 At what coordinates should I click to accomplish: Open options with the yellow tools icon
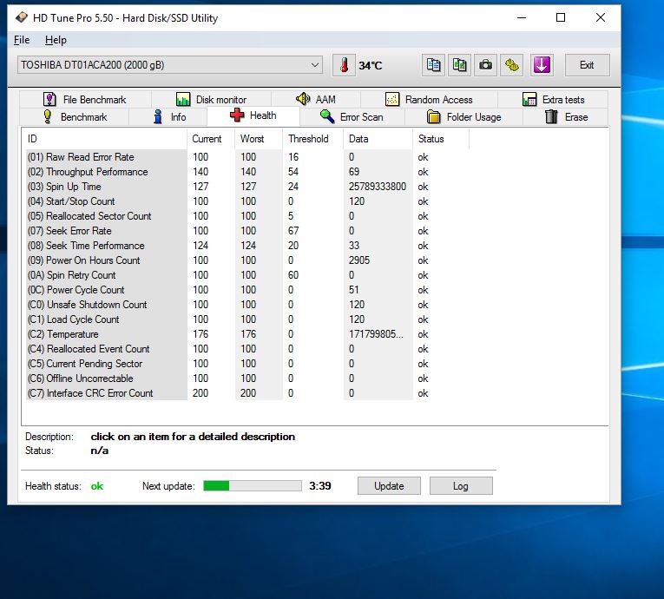click(512, 65)
